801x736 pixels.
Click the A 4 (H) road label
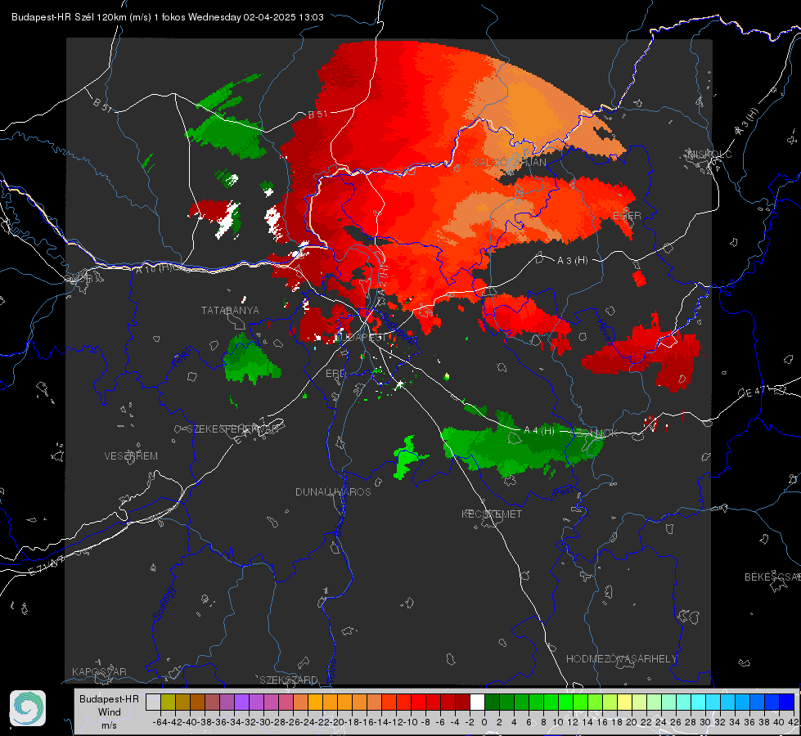click(539, 431)
